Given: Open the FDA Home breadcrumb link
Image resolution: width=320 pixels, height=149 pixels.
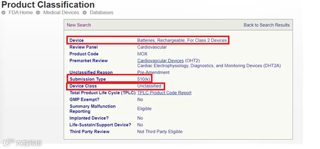Looking at the screenshot, I should tap(21, 13).
